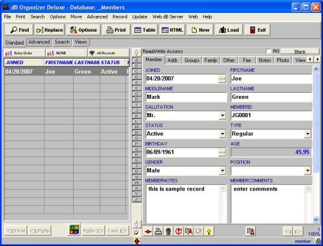
Task: Toggle the RO read-only checkbox
Action: coord(269,51)
